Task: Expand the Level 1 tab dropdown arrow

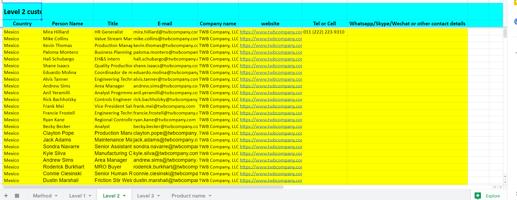Action: (90, 196)
